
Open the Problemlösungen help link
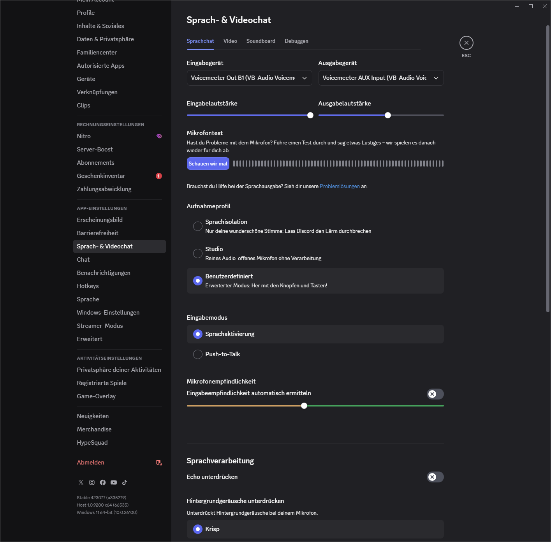click(340, 187)
